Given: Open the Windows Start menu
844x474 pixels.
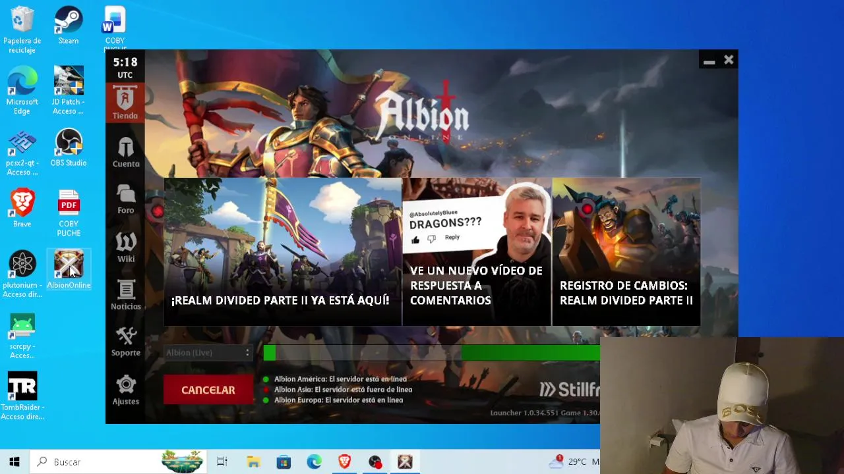Looking at the screenshot, I should 15,461.
